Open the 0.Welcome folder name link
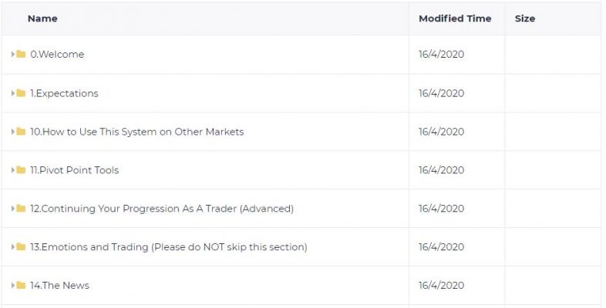The height and width of the screenshot is (308, 606). [57, 54]
